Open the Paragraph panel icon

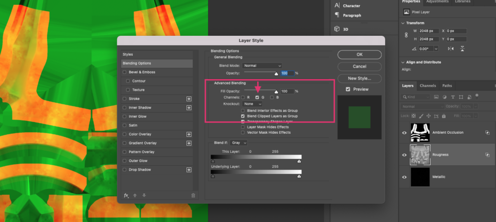coord(337,15)
